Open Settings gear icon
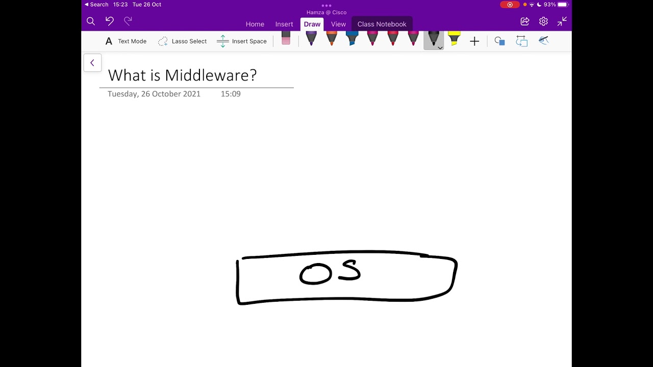The width and height of the screenshot is (653, 367). coord(543,21)
